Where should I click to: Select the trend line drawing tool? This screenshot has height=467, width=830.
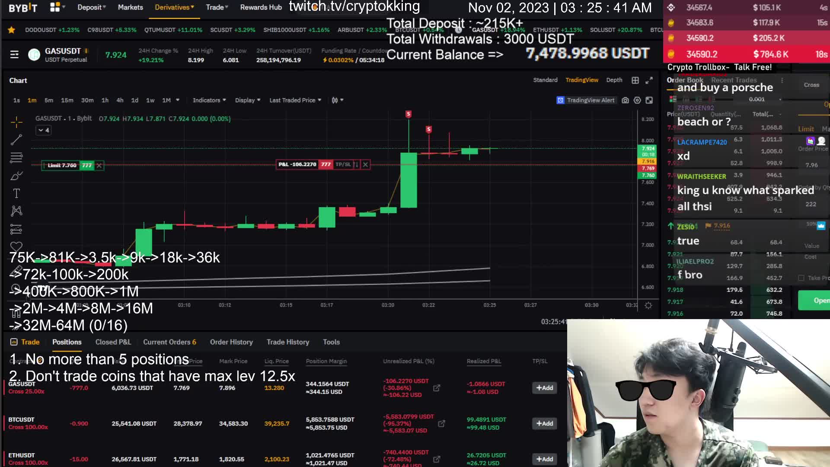click(16, 140)
